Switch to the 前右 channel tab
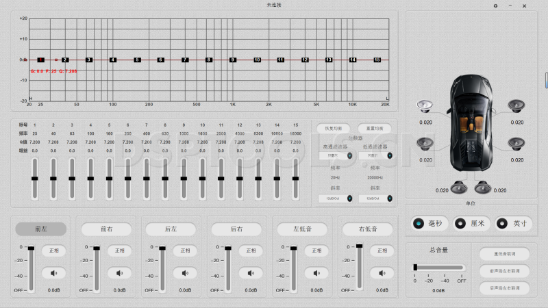Viewport: 548px width, 308px height. [106, 229]
